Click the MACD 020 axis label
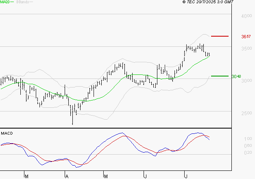The height and width of the screenshot is (179, 255). (248, 153)
